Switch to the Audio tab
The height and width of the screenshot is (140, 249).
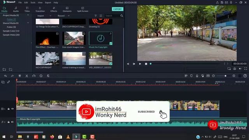pyautogui.click(x=16, y=9)
